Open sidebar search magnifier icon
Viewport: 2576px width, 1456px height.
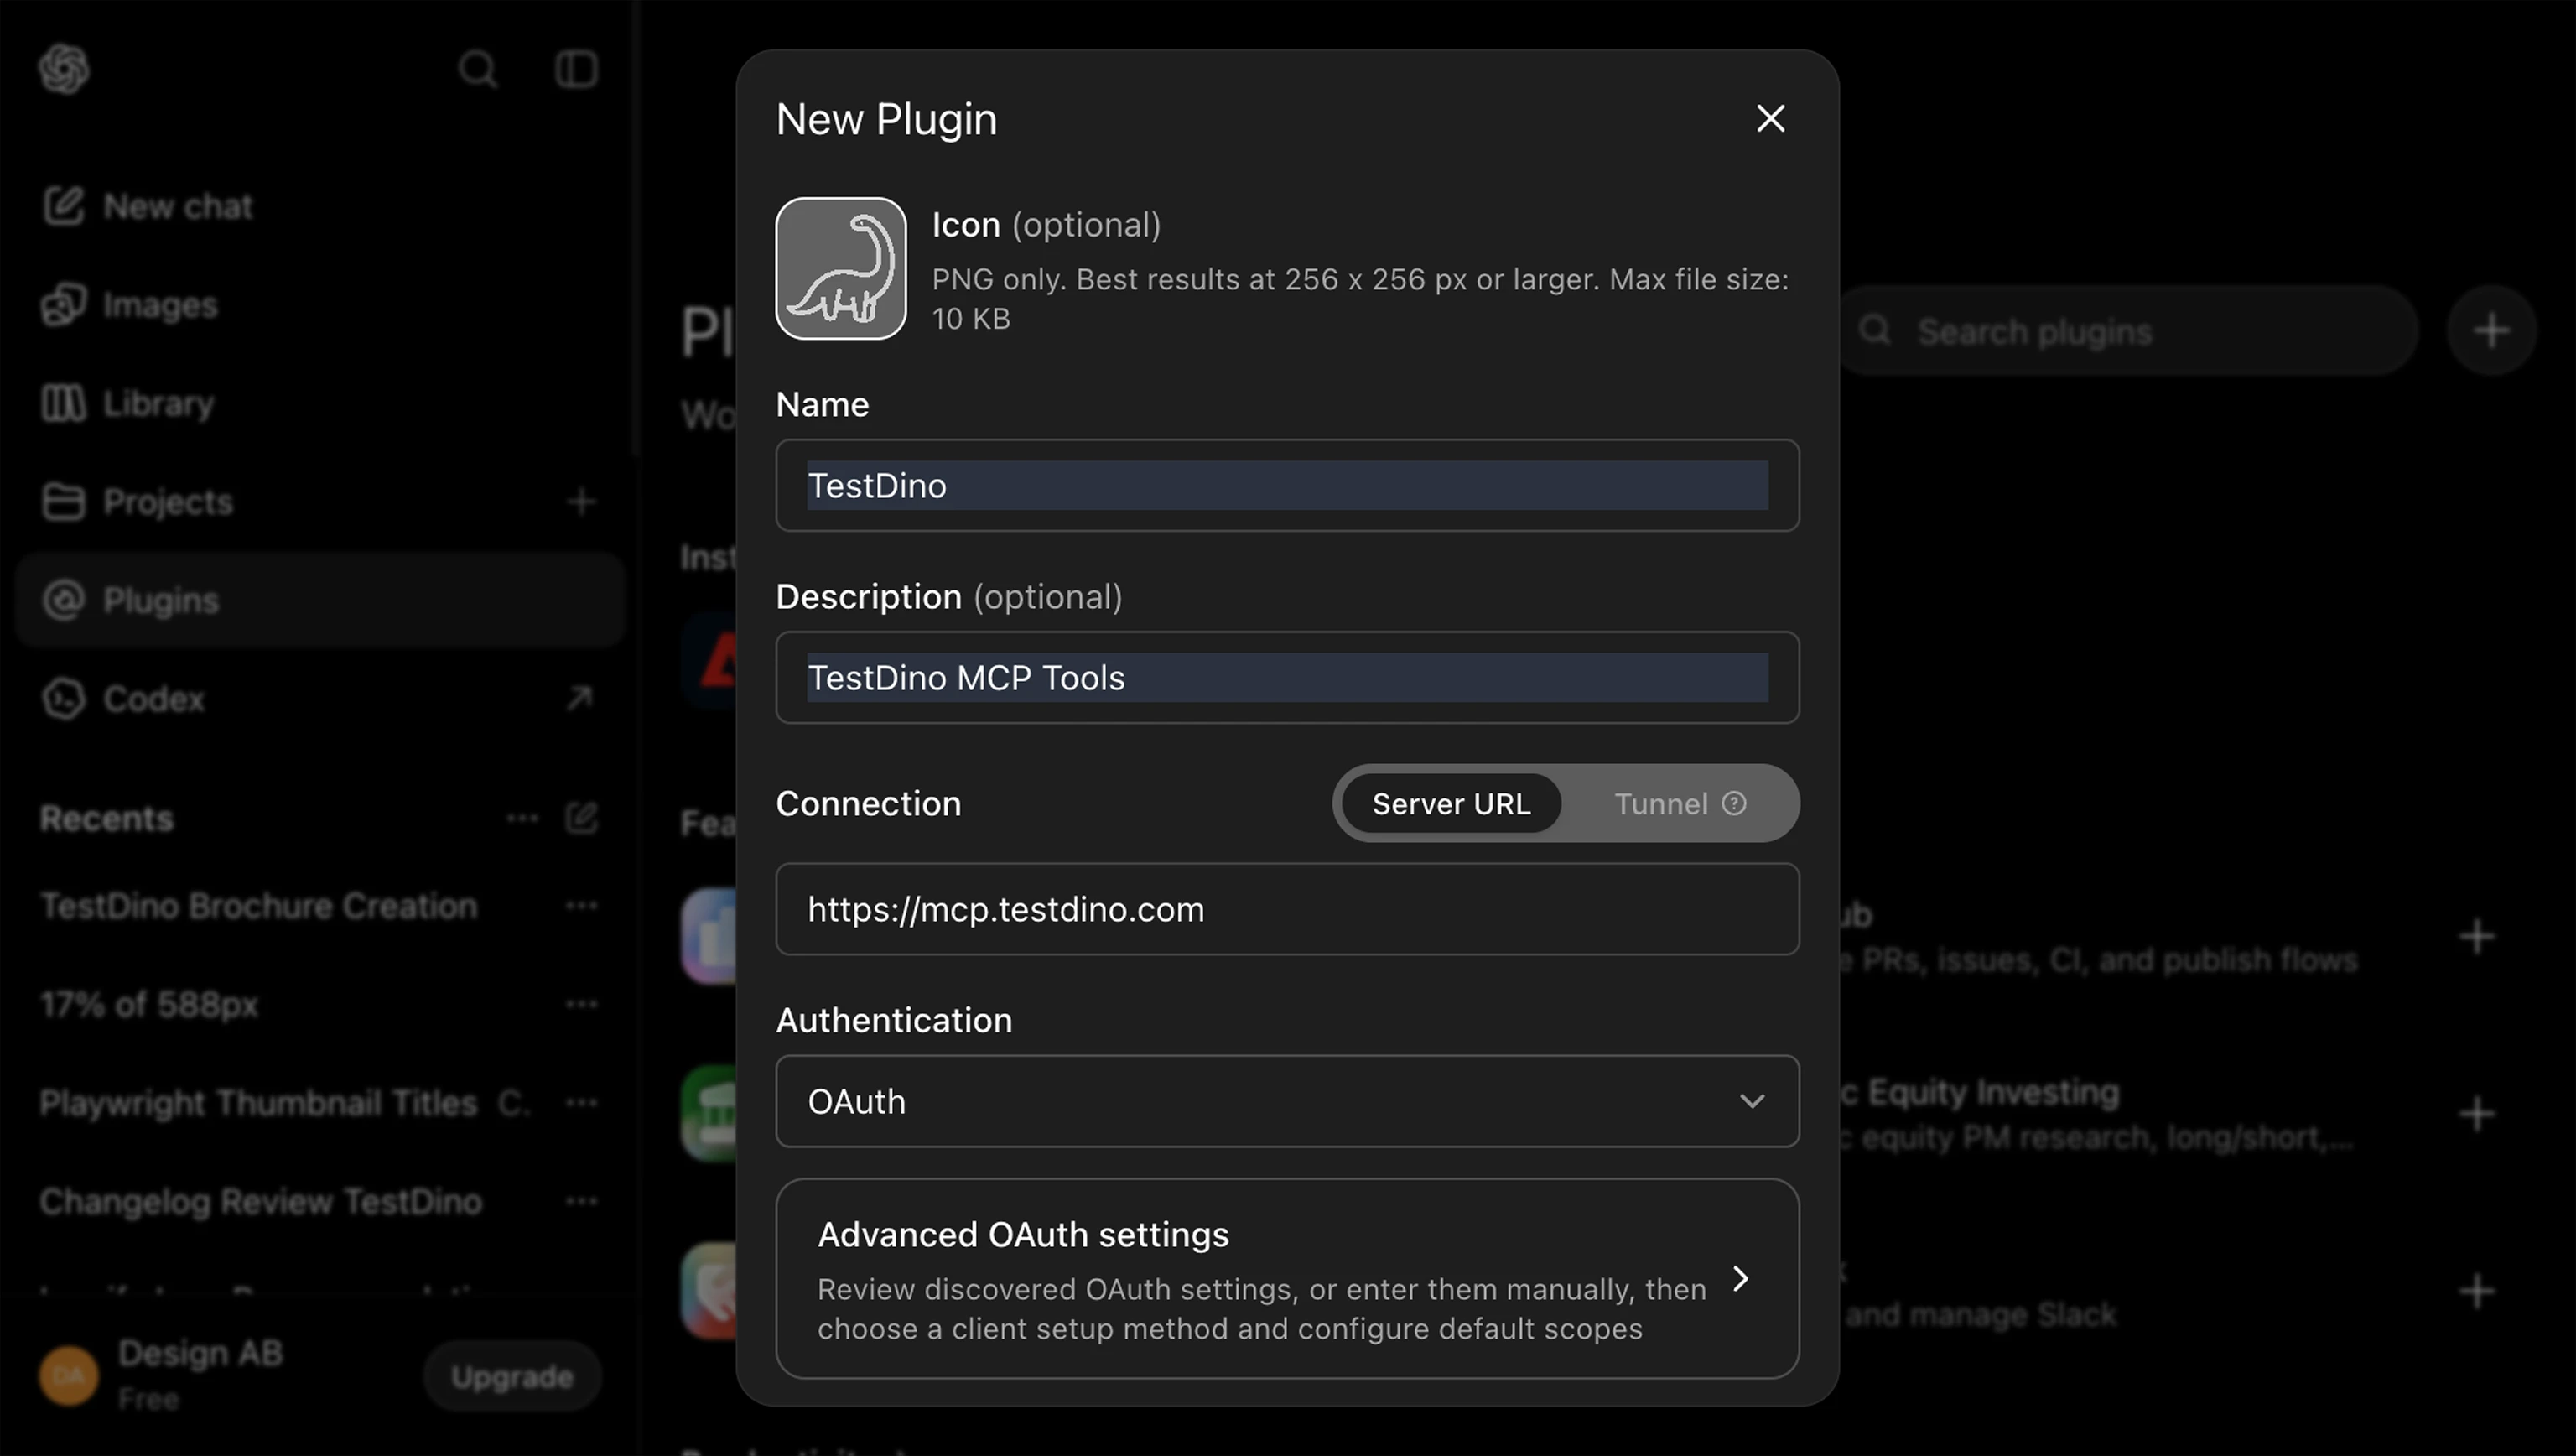coord(477,69)
